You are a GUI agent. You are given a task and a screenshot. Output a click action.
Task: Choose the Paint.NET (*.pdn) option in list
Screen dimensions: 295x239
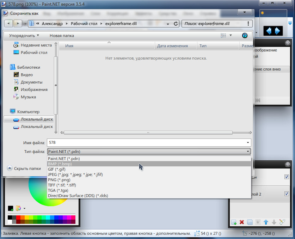(149, 159)
